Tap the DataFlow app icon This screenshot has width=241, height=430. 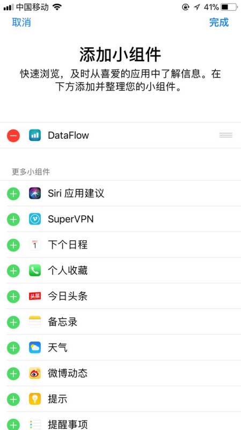35,135
